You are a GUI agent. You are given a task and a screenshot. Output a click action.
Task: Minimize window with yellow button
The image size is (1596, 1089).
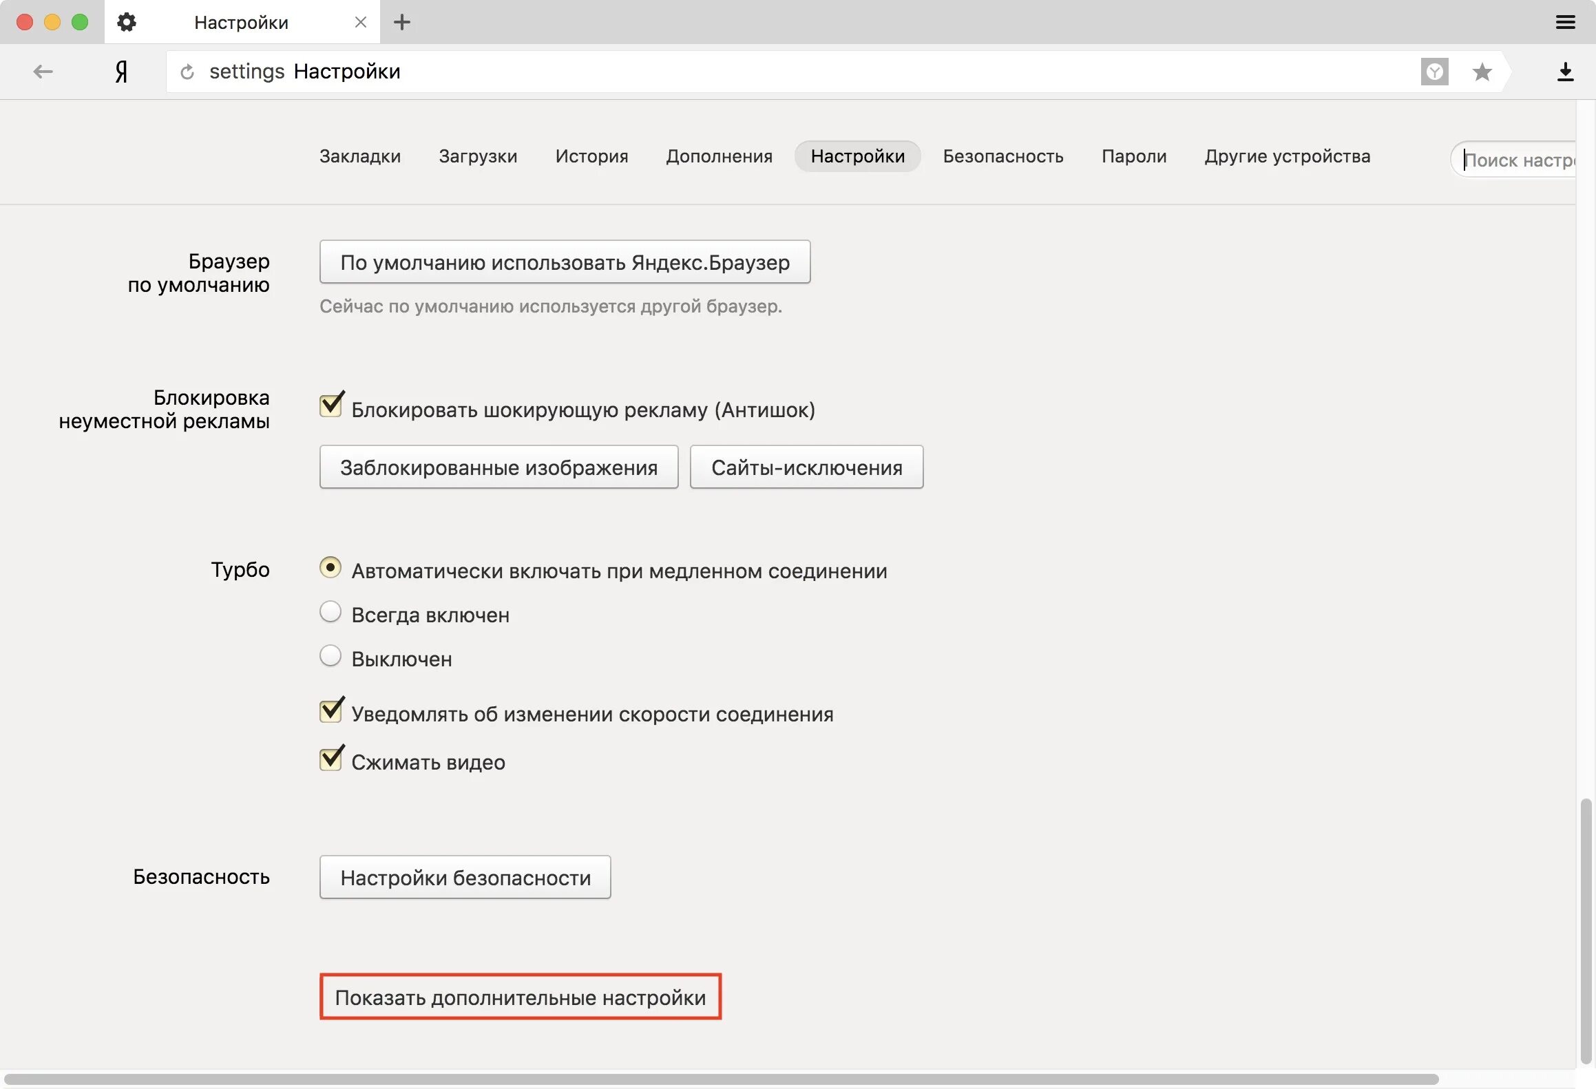point(52,22)
